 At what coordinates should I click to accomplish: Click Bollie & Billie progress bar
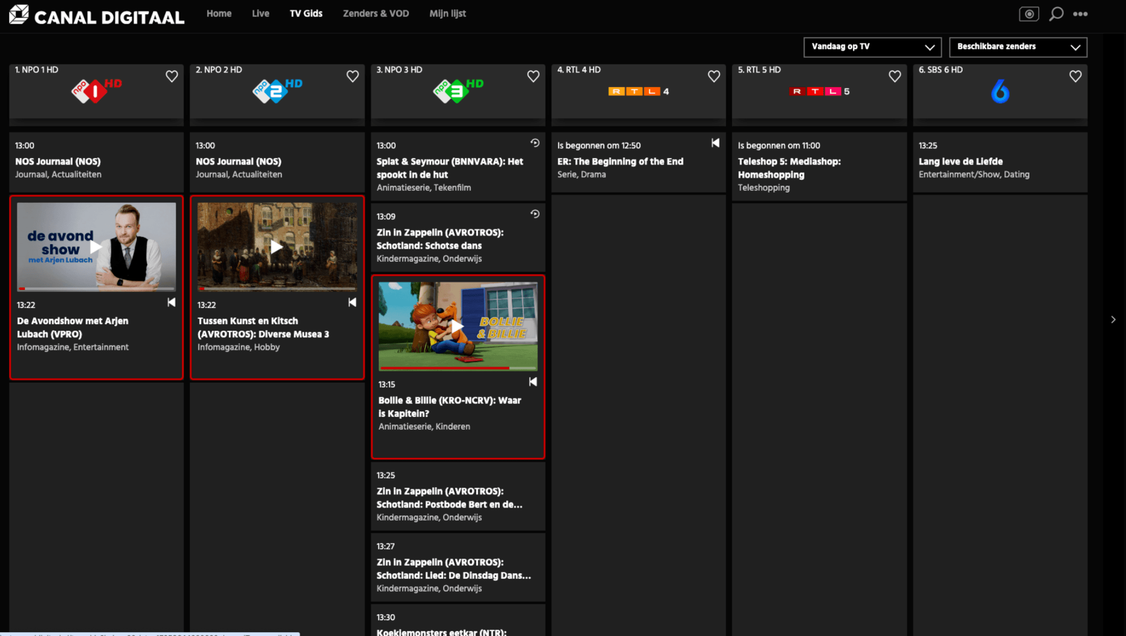[458, 368]
